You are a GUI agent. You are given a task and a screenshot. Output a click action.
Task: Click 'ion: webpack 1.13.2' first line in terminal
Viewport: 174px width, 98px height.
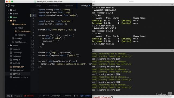[102, 13]
